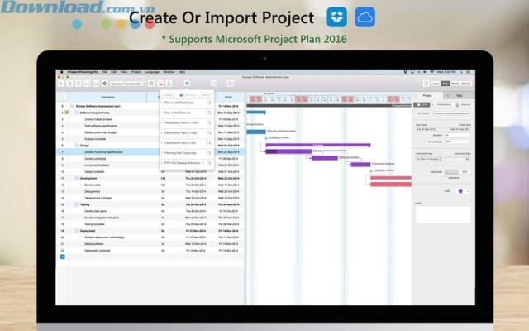Click the Task Name input field
529x331 pixels.
451,113
